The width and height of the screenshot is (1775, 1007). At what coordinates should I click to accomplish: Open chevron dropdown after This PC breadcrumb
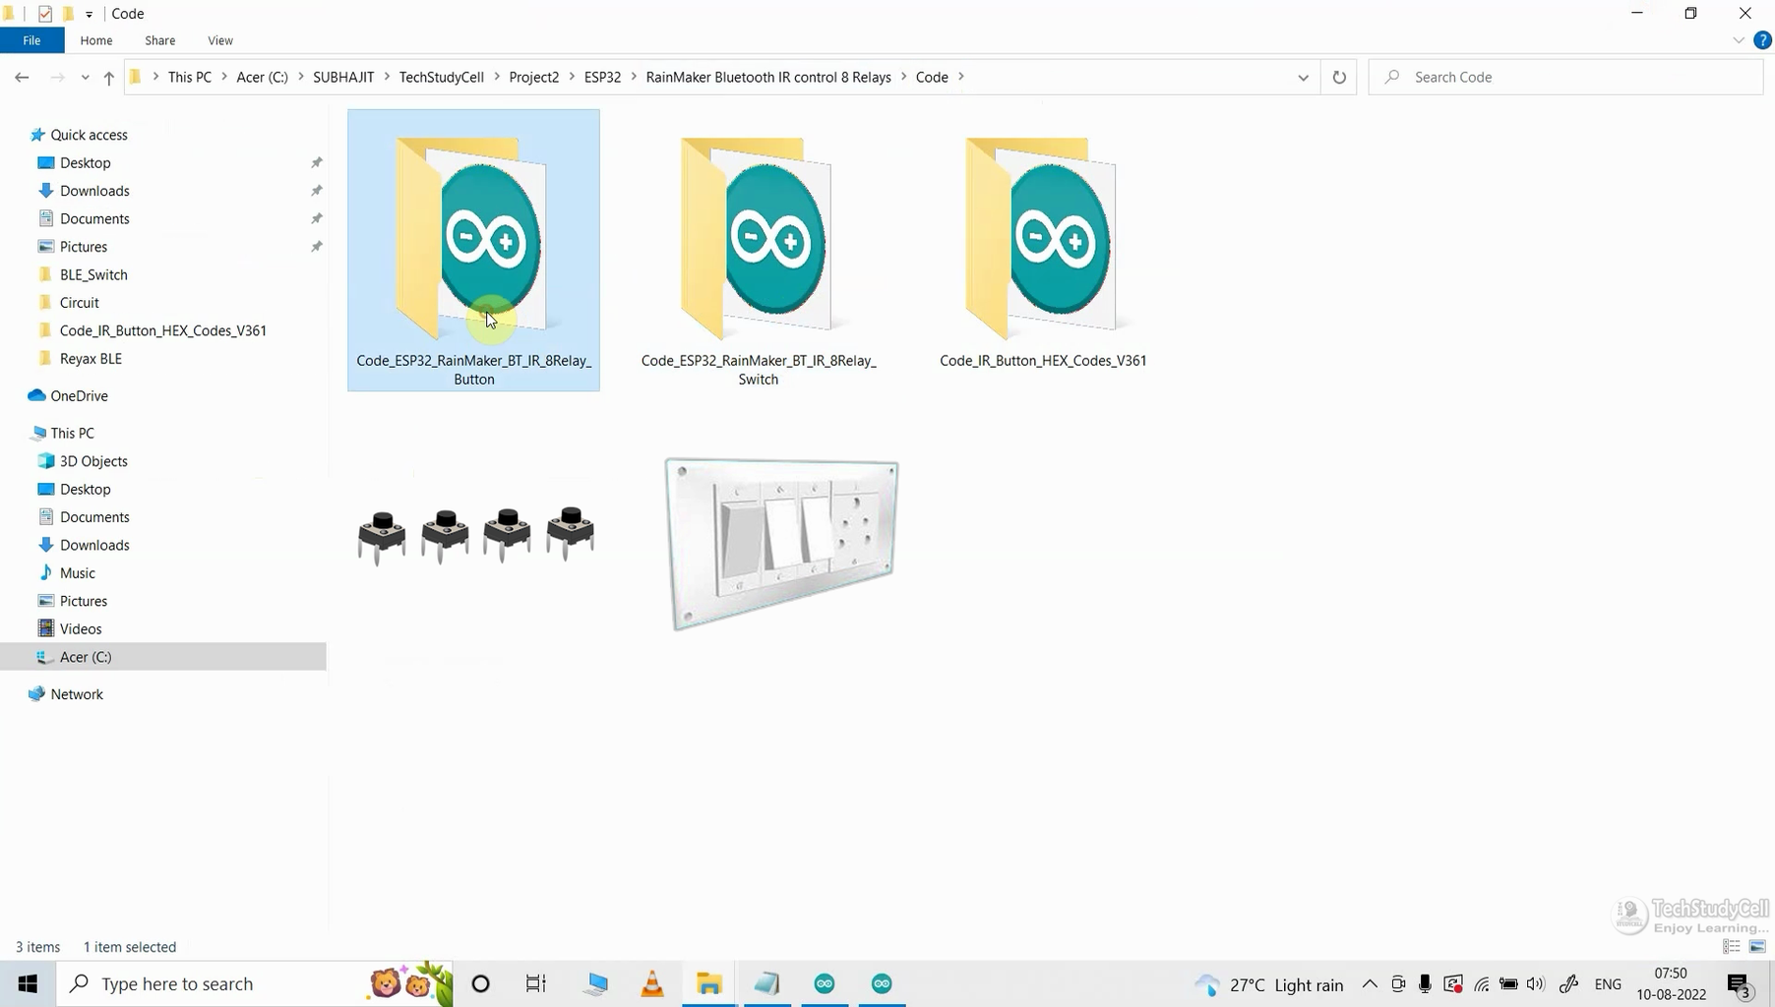pos(224,77)
